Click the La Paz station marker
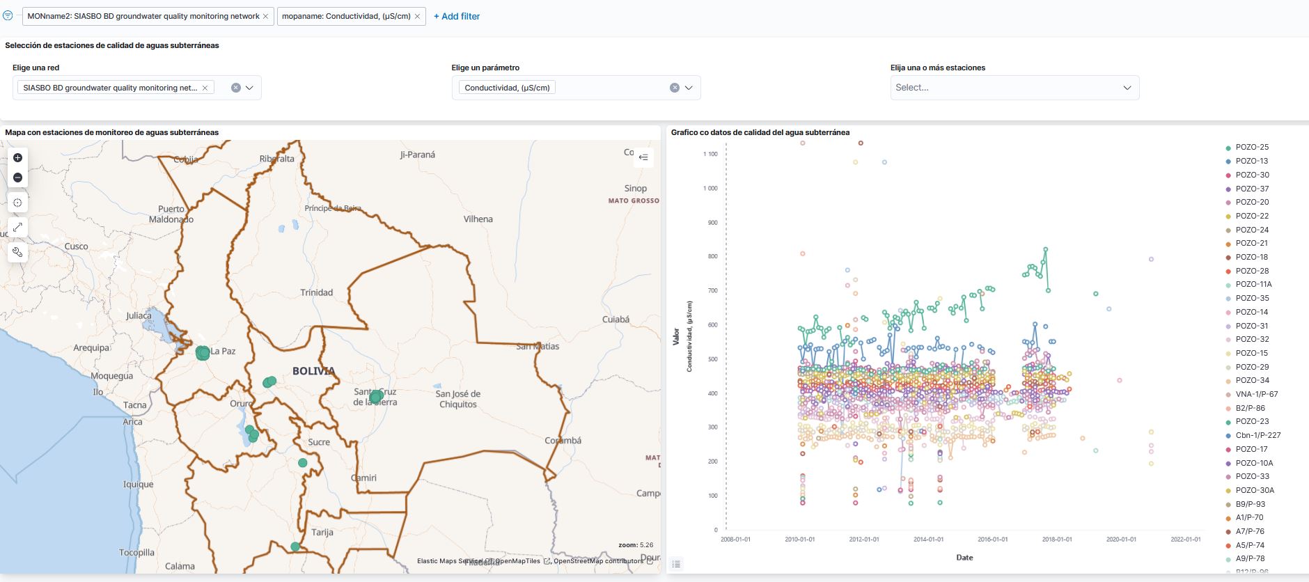The height and width of the screenshot is (582, 1309). pos(203,353)
